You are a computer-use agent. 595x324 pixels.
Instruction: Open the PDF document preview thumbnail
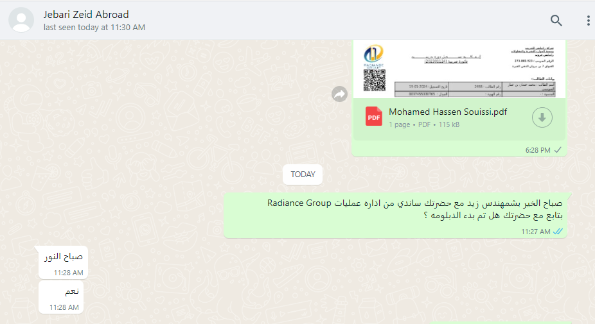click(459, 69)
